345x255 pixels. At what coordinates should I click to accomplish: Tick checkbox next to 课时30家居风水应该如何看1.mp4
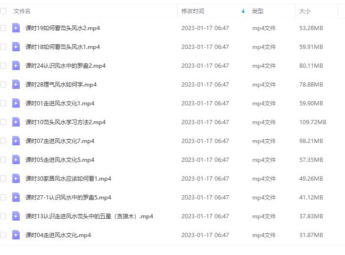coord(3,179)
